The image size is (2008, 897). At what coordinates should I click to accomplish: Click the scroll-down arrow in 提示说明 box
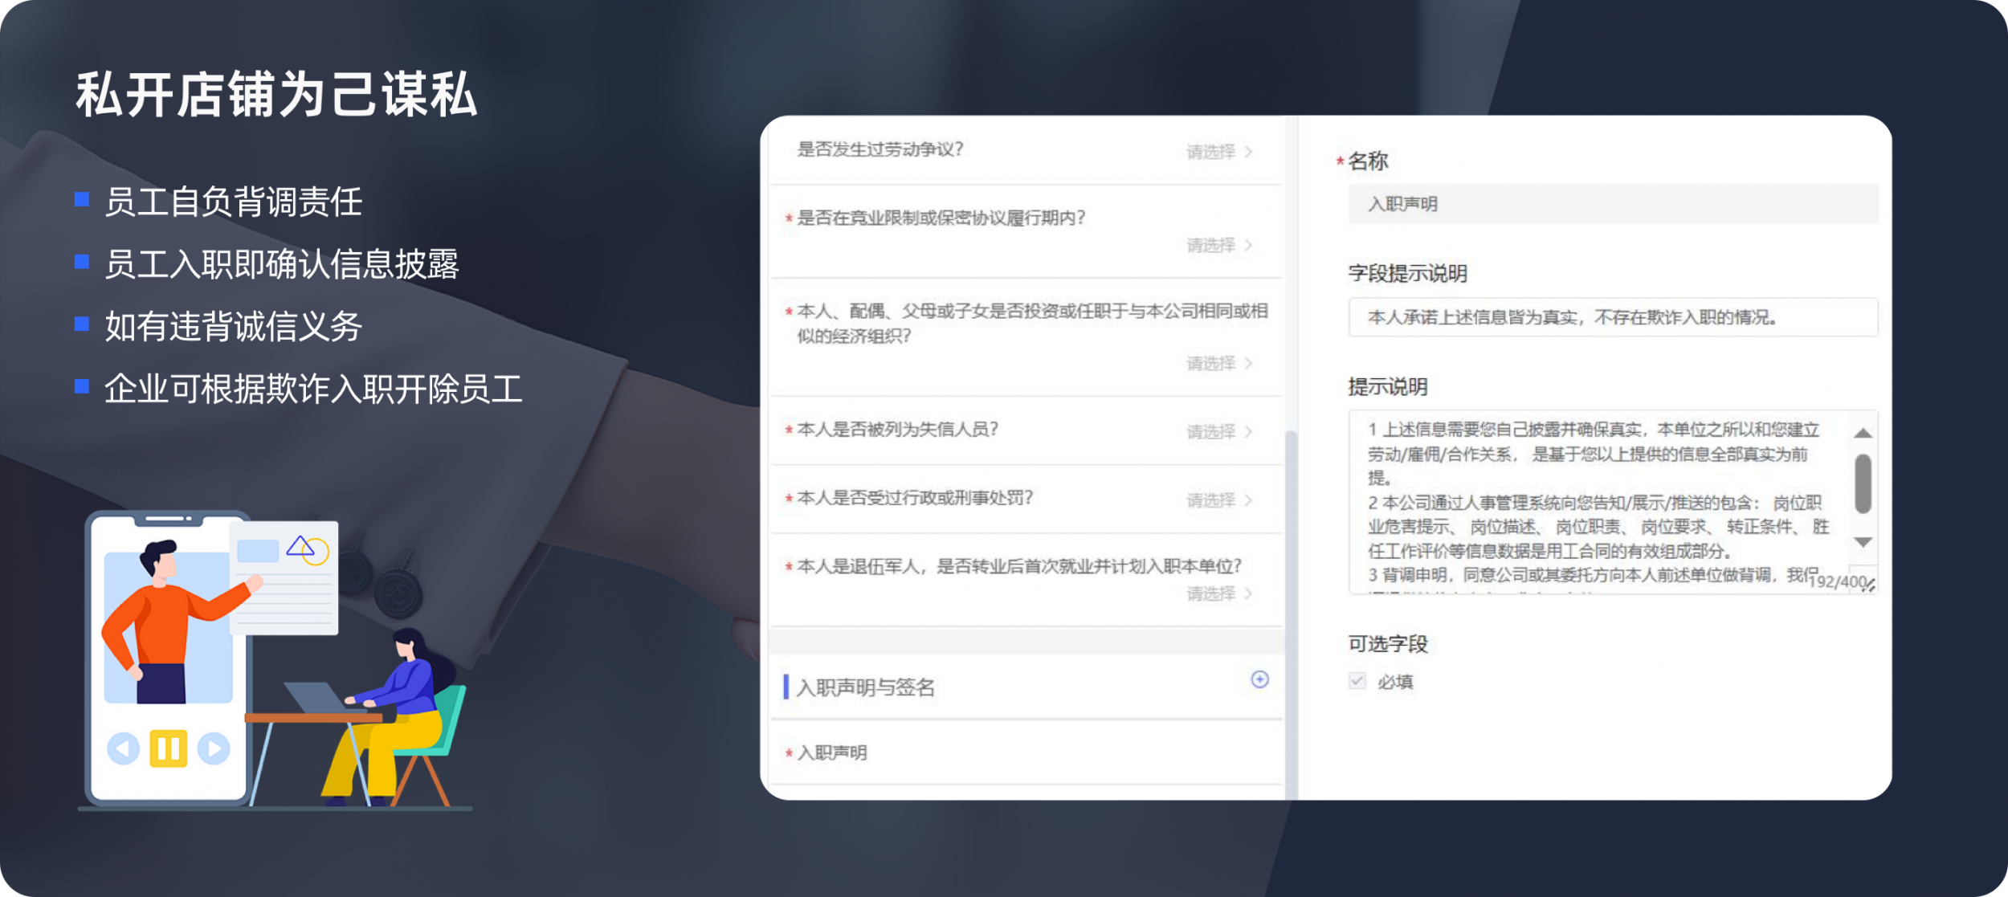pyautogui.click(x=1863, y=542)
